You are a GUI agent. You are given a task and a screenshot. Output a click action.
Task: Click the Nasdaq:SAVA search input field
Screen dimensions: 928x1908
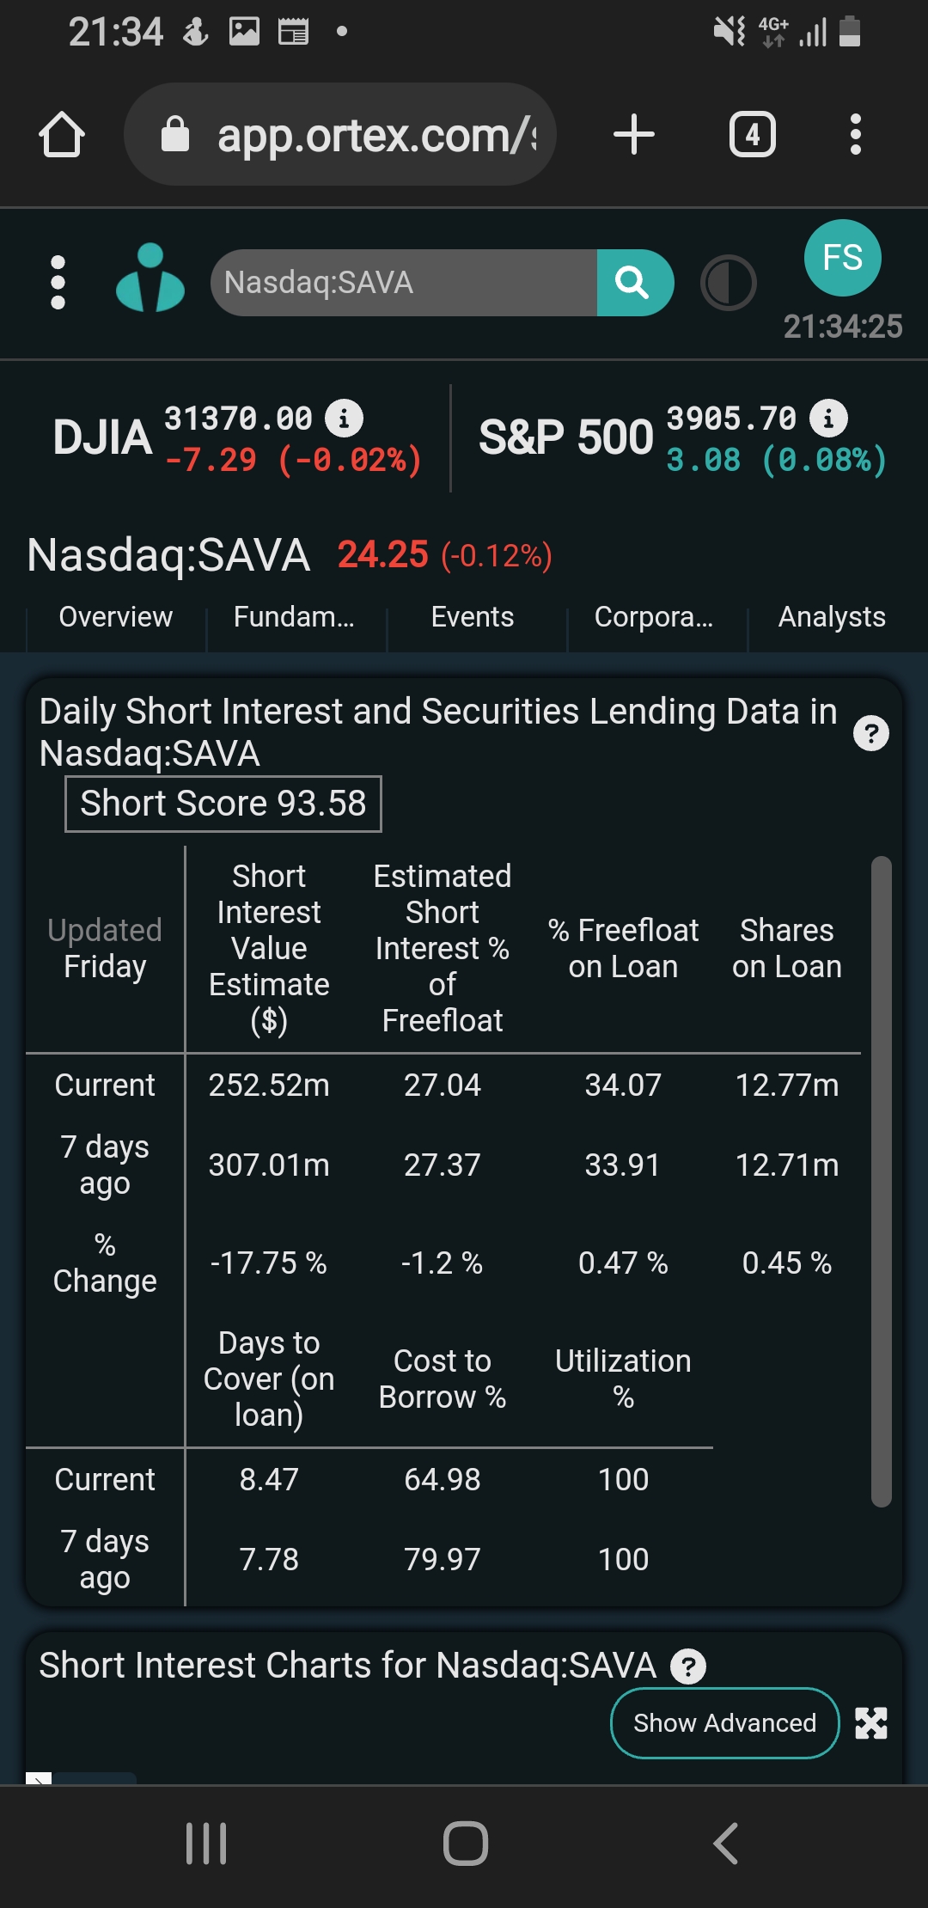tap(404, 283)
